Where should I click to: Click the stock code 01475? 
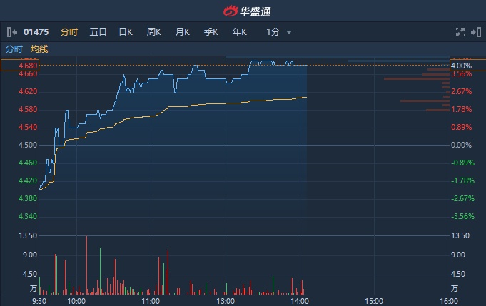click(x=36, y=32)
